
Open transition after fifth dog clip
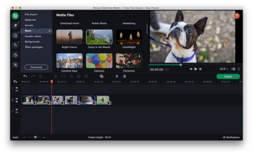tap(95, 103)
